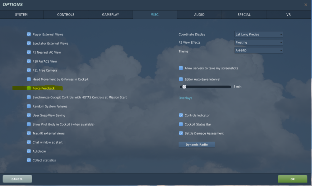
Task: Toggle Allow servers to take my screenshots
Action: 181,68
